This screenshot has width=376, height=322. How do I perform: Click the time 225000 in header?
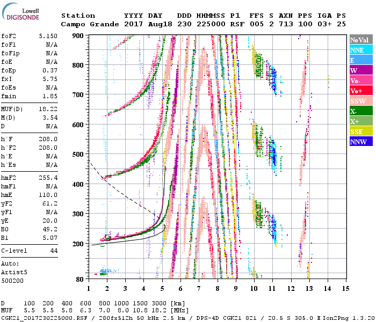click(x=211, y=24)
